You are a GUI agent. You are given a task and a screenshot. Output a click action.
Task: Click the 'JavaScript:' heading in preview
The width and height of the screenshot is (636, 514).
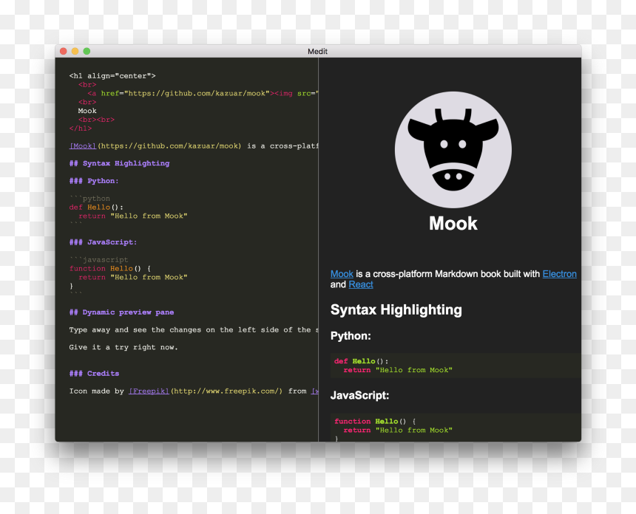click(359, 395)
